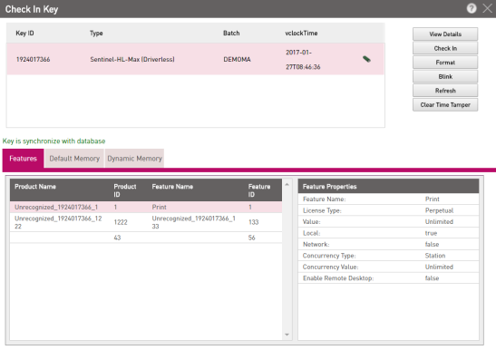Click the View Details button
The height and width of the screenshot is (350, 496).
click(445, 34)
